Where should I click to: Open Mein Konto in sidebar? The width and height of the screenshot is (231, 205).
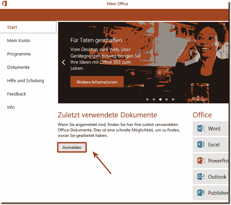19,41
